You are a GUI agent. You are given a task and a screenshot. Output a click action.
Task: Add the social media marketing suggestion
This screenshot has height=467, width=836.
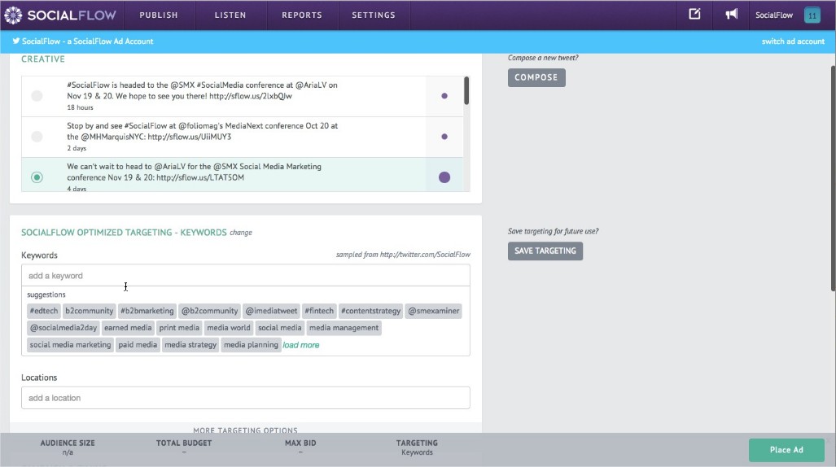pos(70,345)
